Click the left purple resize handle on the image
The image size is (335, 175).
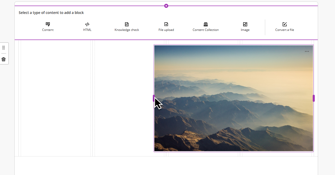pyautogui.click(x=154, y=98)
